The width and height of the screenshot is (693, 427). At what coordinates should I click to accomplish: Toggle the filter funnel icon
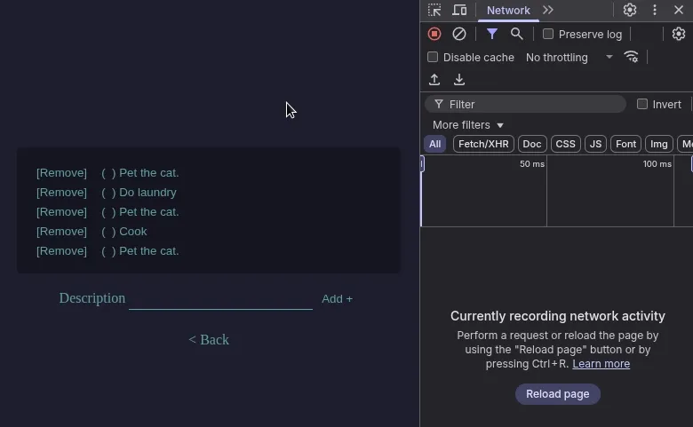(491, 34)
